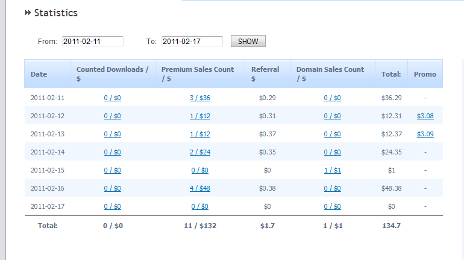Open domain sales 1 / $1 link
The height and width of the screenshot is (260, 464).
(x=333, y=170)
